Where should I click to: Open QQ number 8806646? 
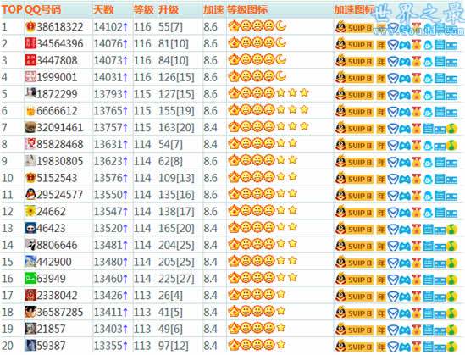pyautogui.click(x=57, y=245)
